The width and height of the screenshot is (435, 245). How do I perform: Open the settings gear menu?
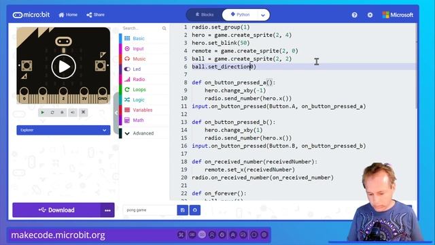coord(370,15)
